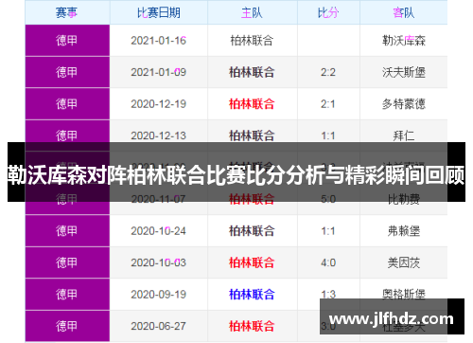Click away team 勒沃库森
This screenshot has width=473, height=343.
404,41
